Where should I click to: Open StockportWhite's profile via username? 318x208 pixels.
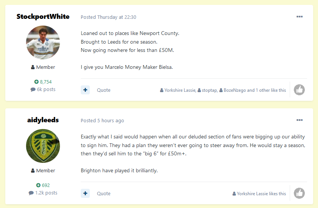pyautogui.click(x=43, y=17)
